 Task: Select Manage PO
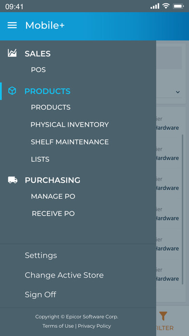pos(53,196)
